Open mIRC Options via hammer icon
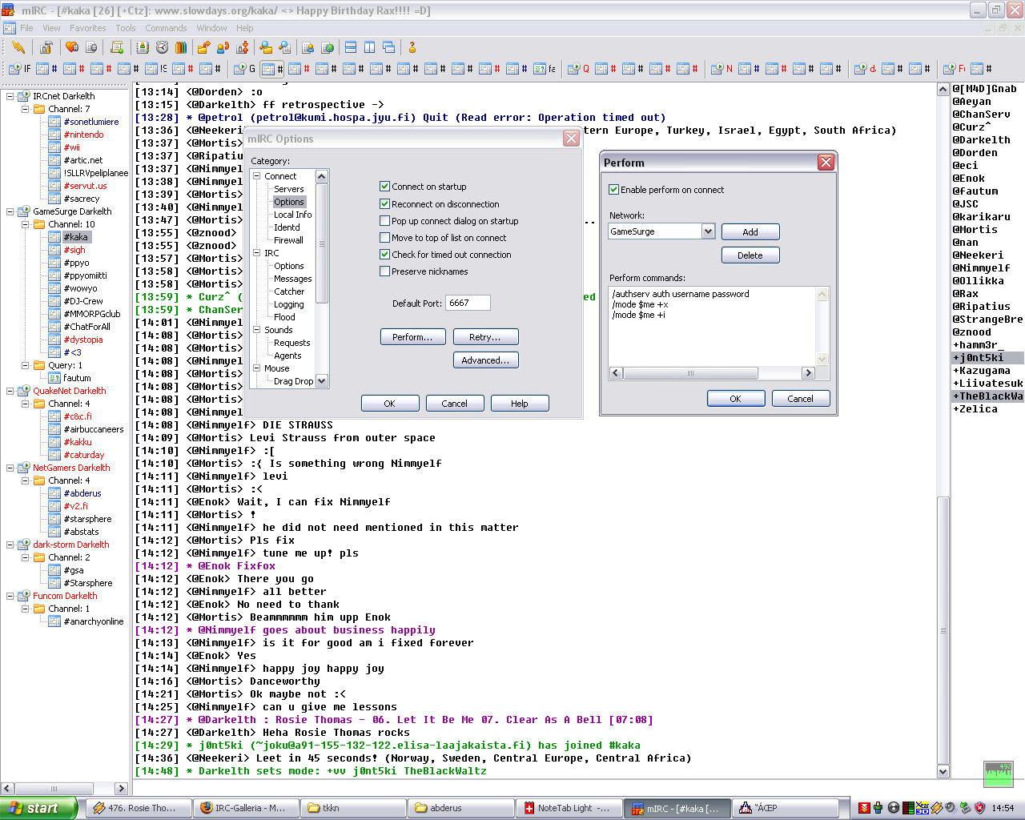This screenshot has width=1025, height=820. pyautogui.click(x=46, y=47)
